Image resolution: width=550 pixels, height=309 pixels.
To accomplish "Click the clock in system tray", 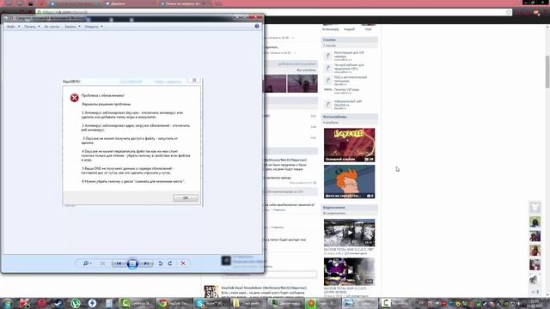I will click(x=535, y=303).
